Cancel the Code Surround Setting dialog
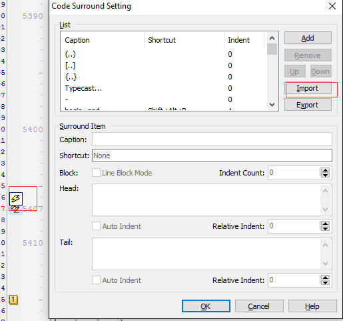This screenshot has width=343, height=321. point(259,306)
